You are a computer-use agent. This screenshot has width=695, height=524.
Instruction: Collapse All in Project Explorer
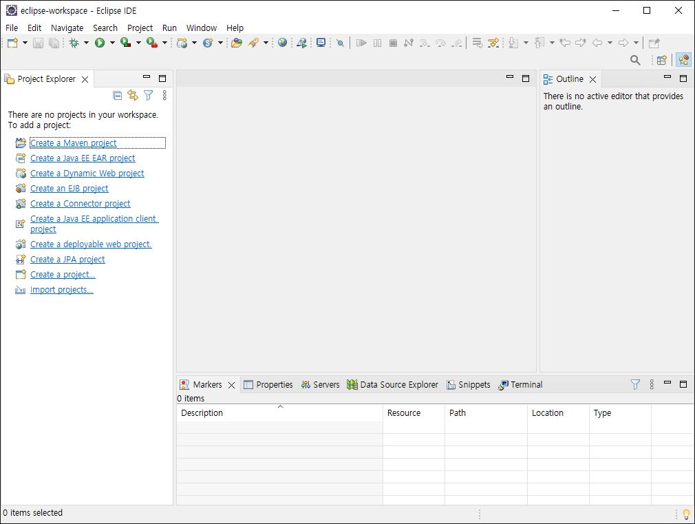pos(118,95)
